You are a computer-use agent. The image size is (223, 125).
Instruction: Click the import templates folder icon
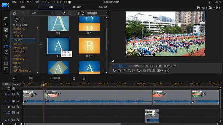15,13
